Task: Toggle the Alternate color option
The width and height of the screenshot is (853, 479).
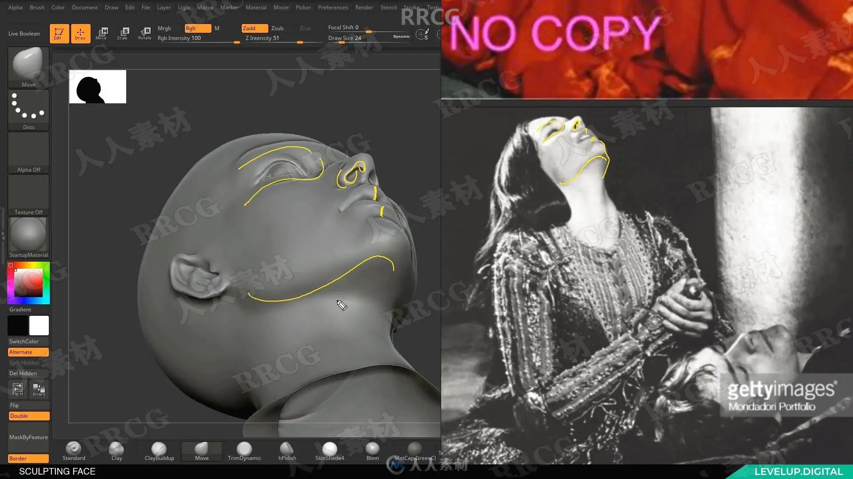Action: (28, 352)
